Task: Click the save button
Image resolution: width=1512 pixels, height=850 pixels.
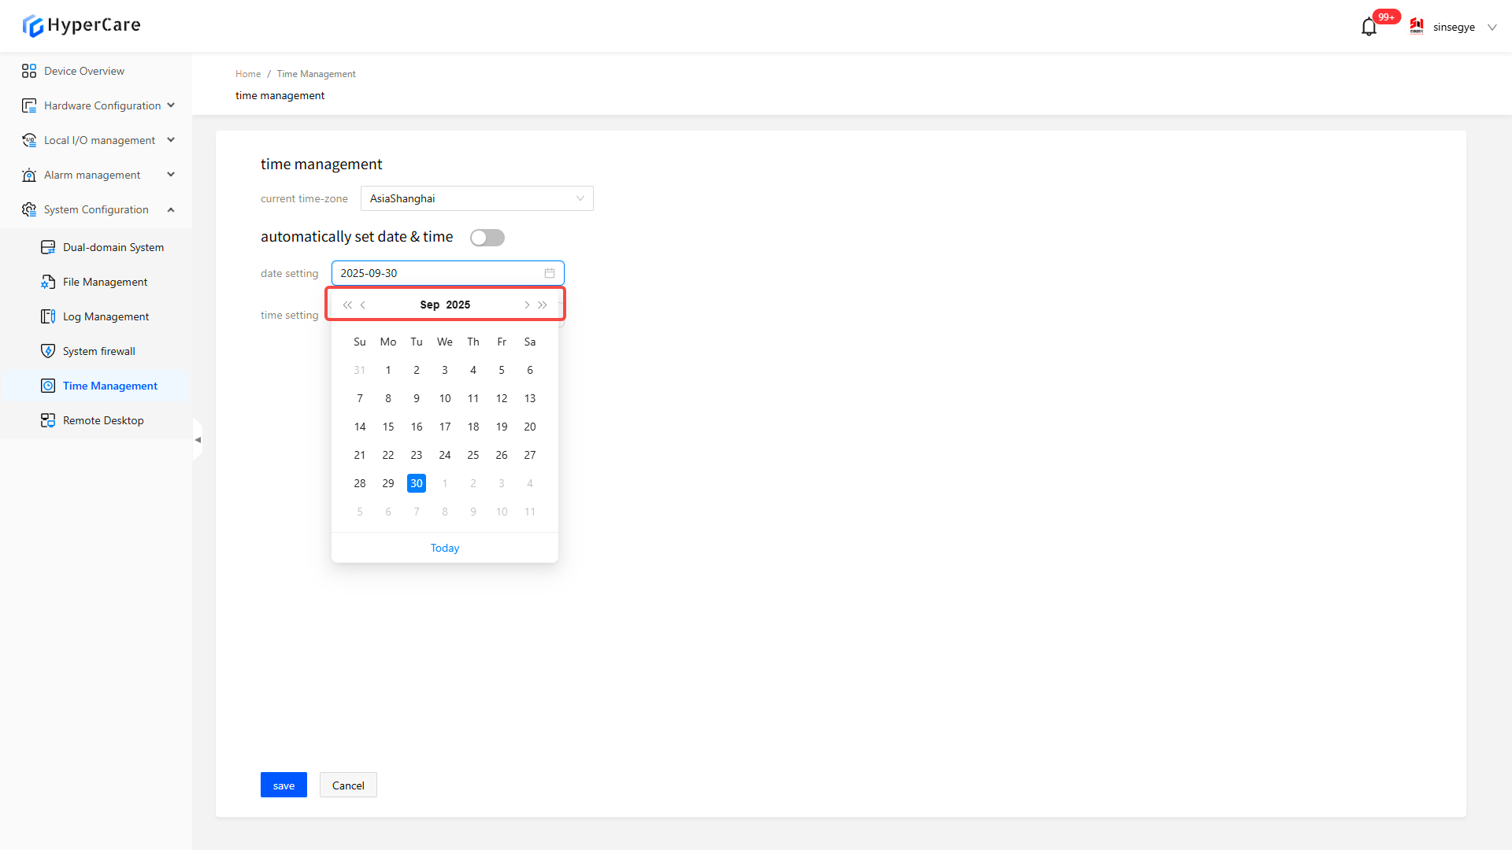Action: coord(283,785)
